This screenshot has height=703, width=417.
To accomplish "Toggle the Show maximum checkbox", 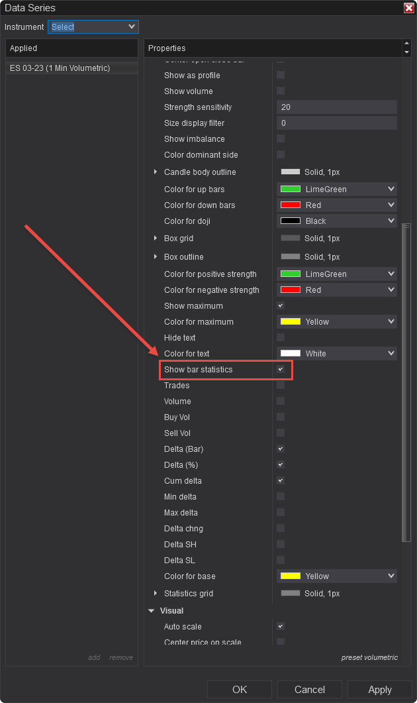I will click(281, 306).
